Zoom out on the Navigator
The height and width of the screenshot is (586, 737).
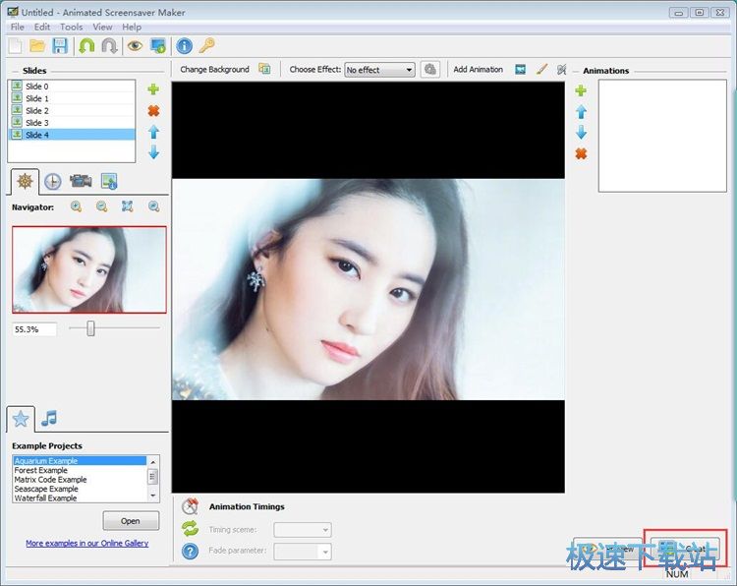(101, 206)
